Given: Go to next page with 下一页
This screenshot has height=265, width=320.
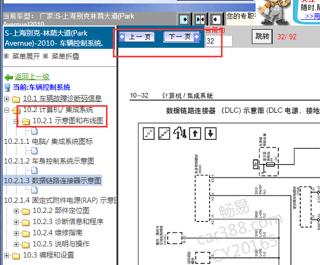Looking at the screenshot, I should point(182,37).
